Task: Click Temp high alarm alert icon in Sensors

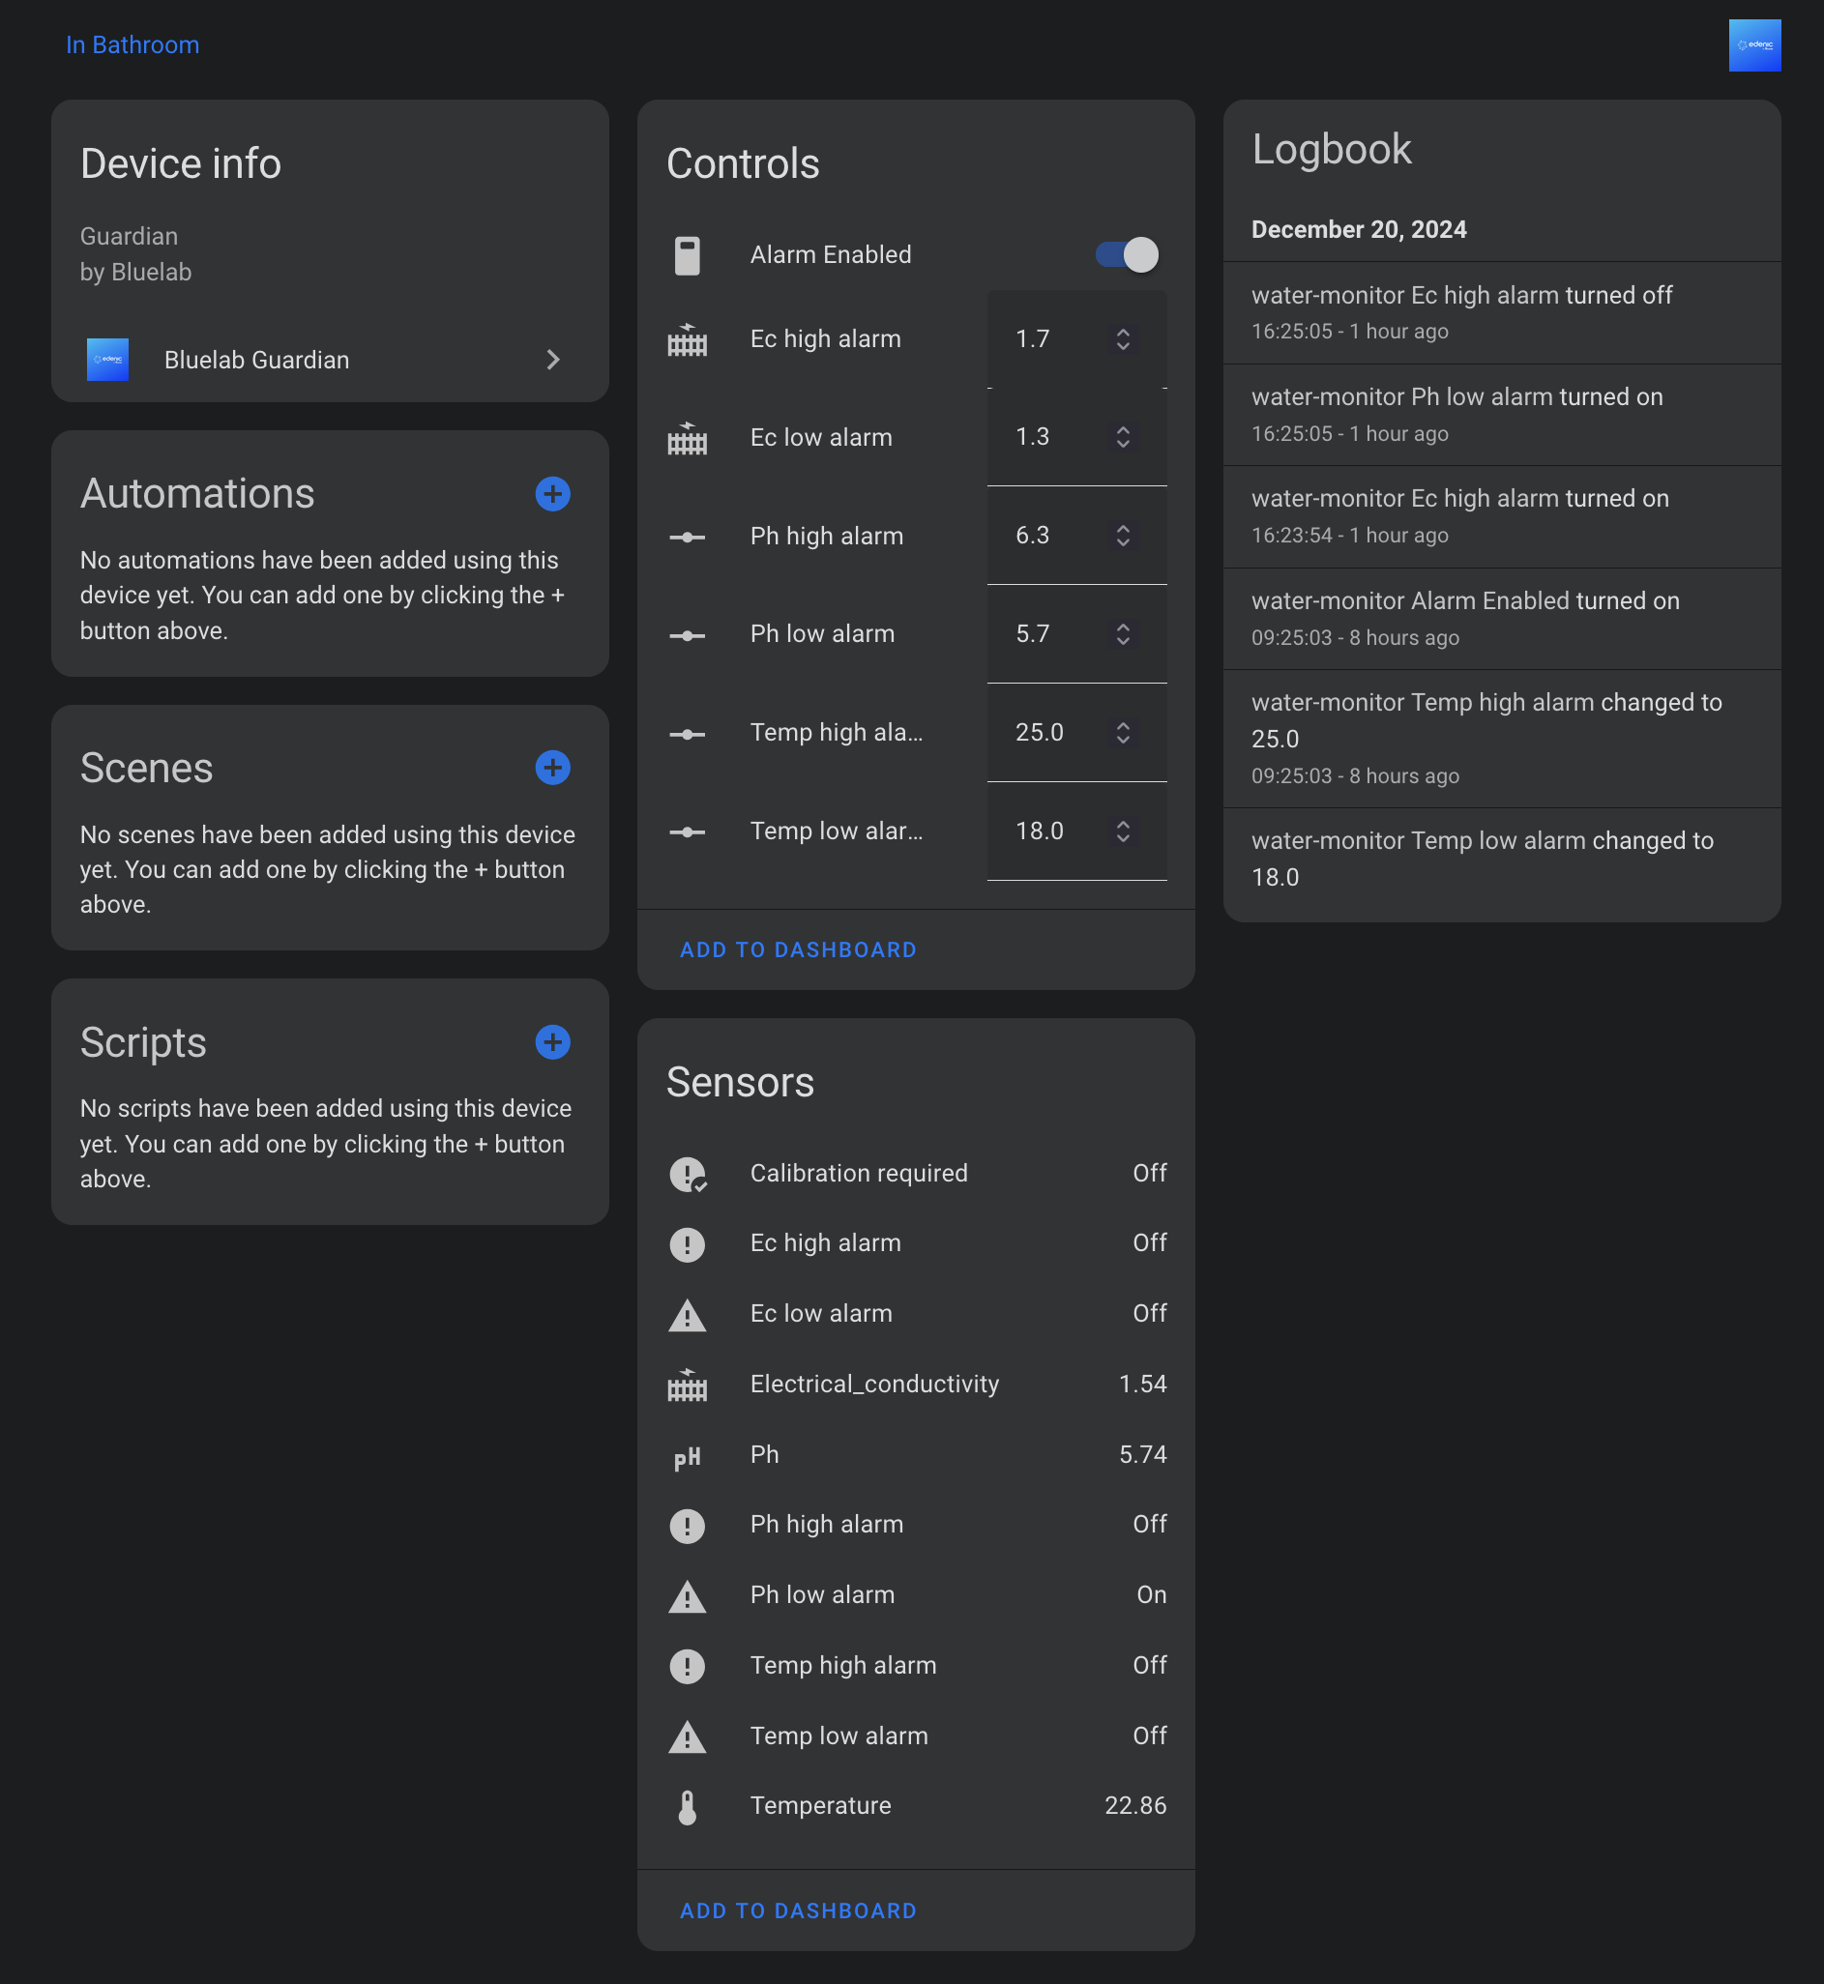Action: pyautogui.click(x=687, y=1666)
